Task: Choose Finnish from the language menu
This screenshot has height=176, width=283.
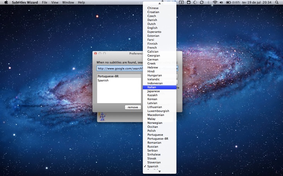Action: click(x=160, y=44)
